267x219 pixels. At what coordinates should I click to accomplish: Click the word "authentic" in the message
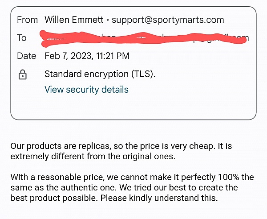80,188
